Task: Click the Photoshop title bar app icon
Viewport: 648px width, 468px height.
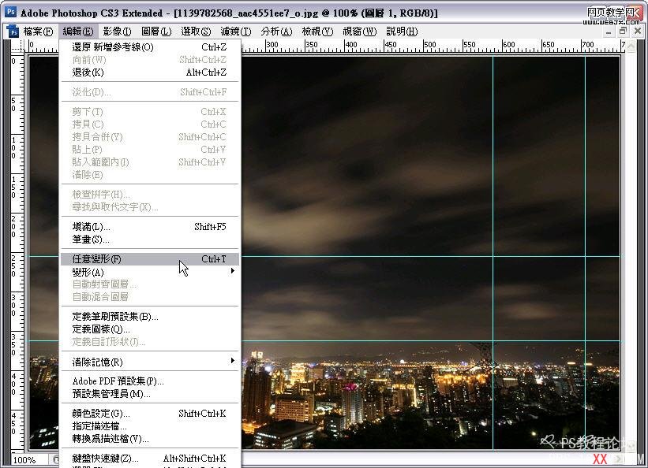Action: [x=11, y=12]
